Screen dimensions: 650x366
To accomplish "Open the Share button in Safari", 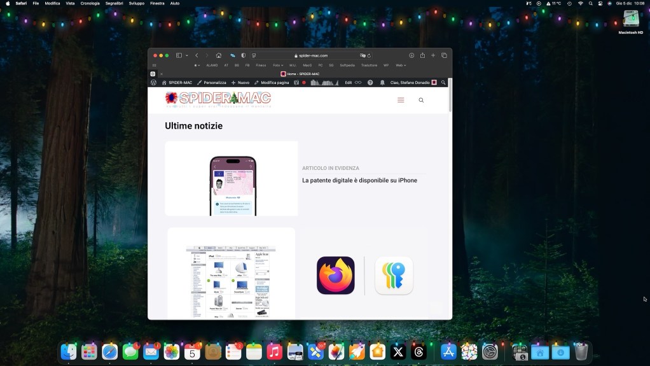I will (422, 55).
